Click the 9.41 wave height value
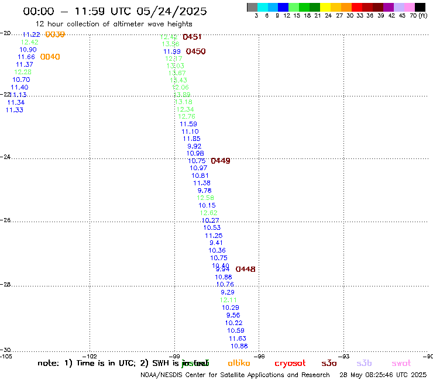433x380 pixels. click(x=216, y=243)
